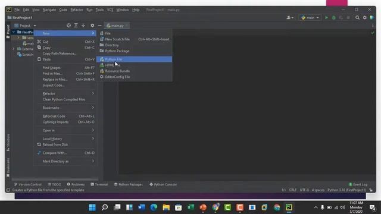Open Excel from the taskbar

190,207
